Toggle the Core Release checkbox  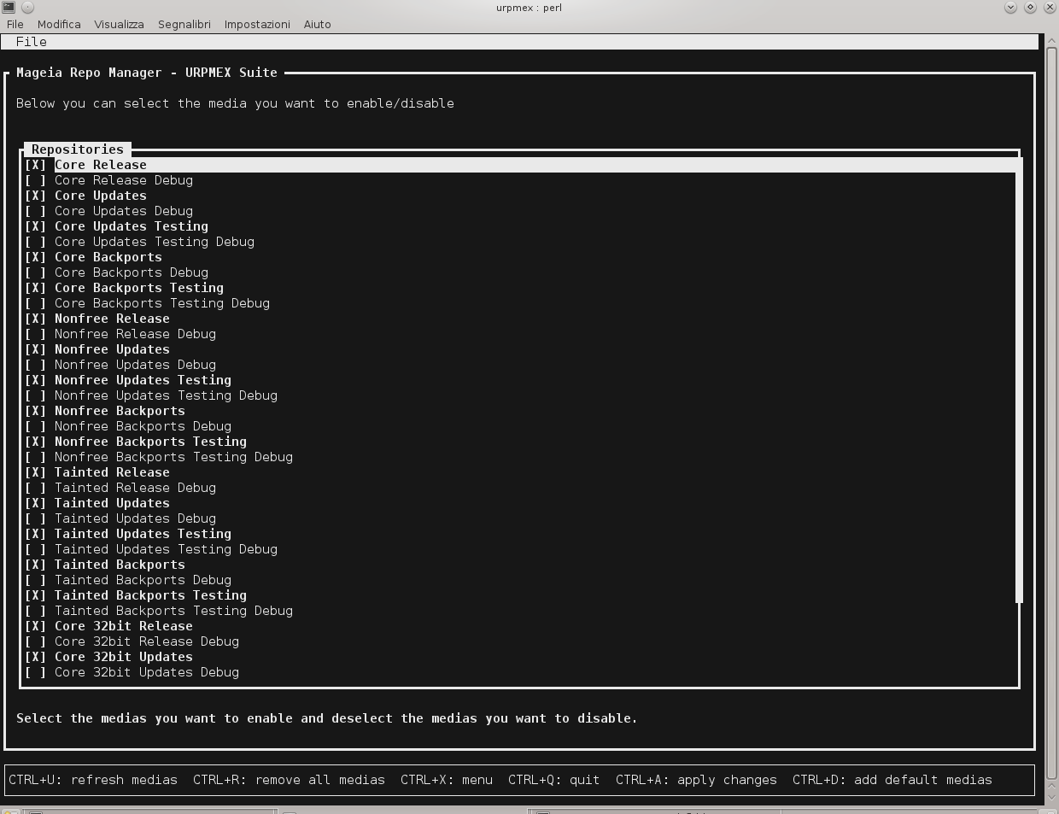pos(35,165)
